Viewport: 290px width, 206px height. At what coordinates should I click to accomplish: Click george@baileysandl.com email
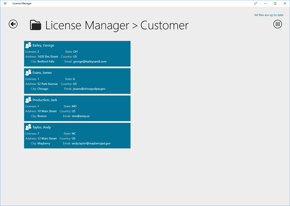click(x=90, y=62)
